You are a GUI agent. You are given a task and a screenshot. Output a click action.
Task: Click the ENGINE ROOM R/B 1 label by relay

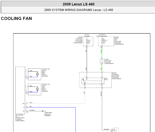pyautogui.click(x=116, y=76)
